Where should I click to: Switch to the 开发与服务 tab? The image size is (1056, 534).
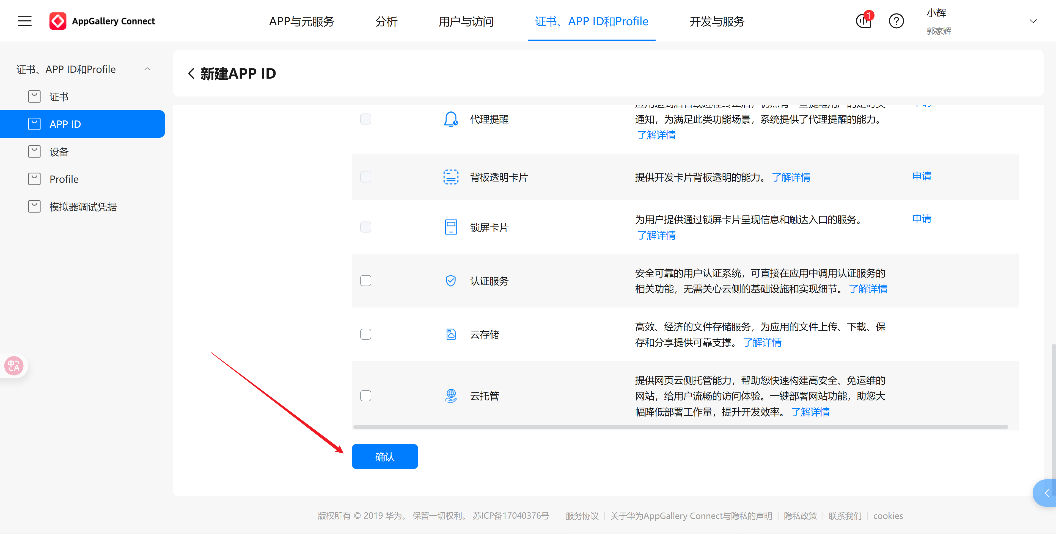click(717, 21)
